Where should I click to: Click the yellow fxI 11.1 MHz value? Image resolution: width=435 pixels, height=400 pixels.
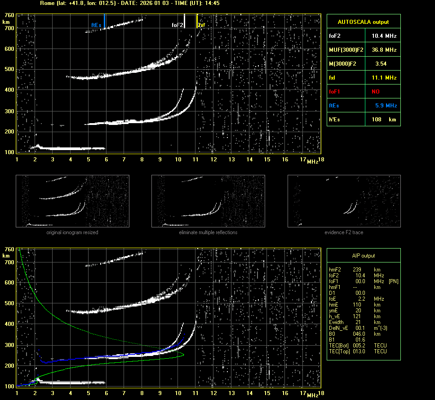click(x=383, y=78)
